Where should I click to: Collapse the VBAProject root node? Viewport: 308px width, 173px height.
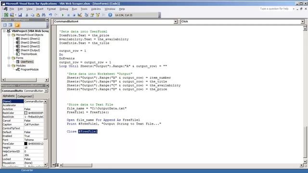(x=4, y=31)
